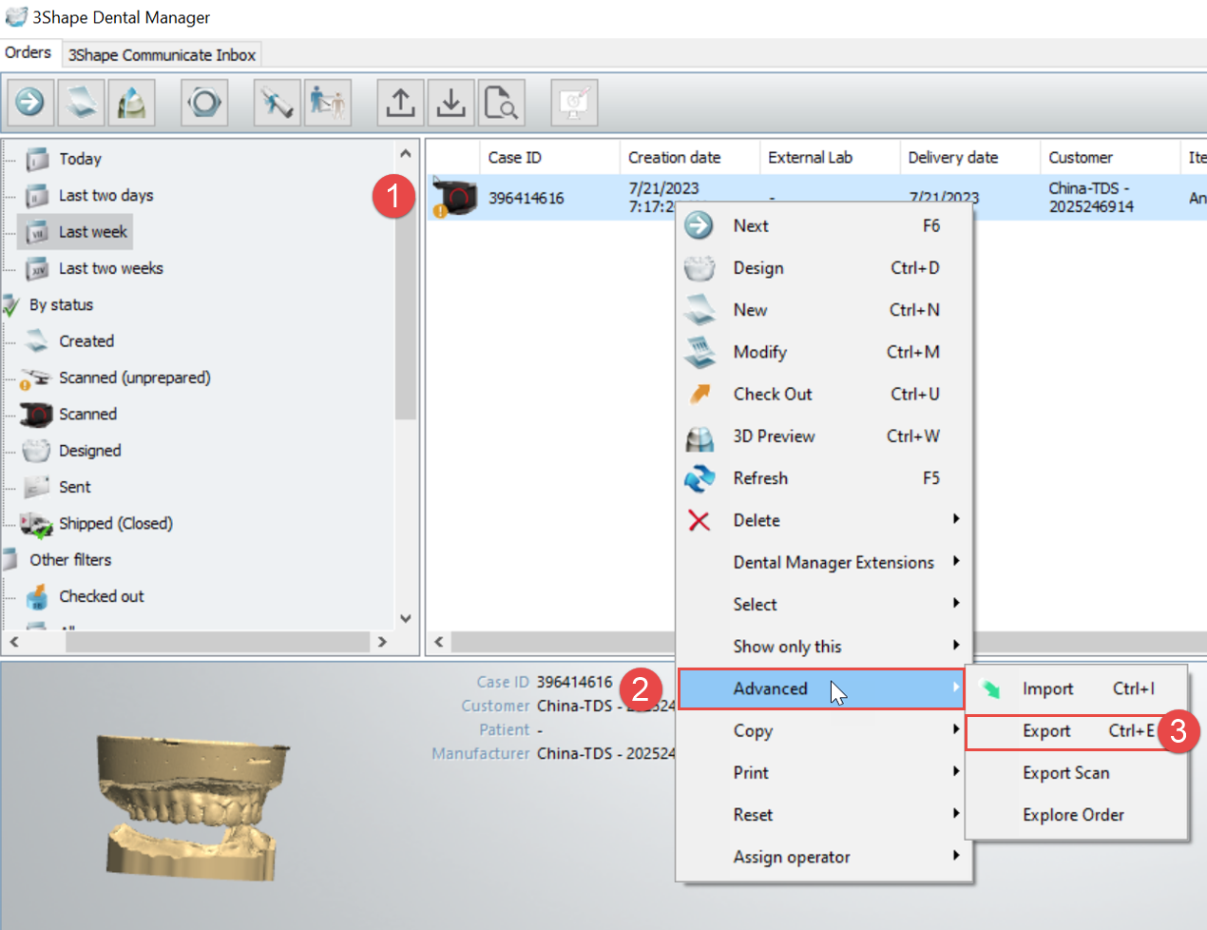Open the Dental Manager Extensions submenu
Viewport: 1207px width, 930px height.
[x=833, y=563]
